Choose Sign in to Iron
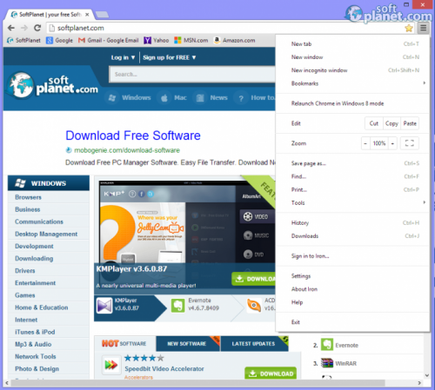The height and width of the screenshot is (390, 435). click(x=352, y=256)
